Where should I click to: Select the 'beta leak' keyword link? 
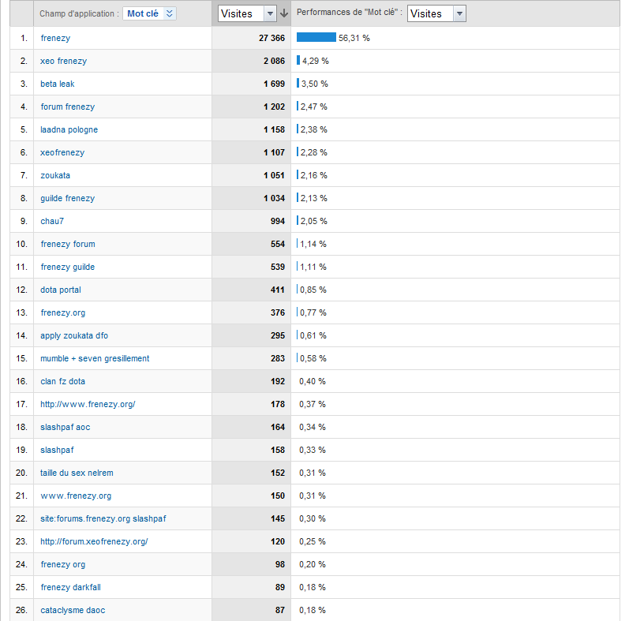(x=58, y=84)
